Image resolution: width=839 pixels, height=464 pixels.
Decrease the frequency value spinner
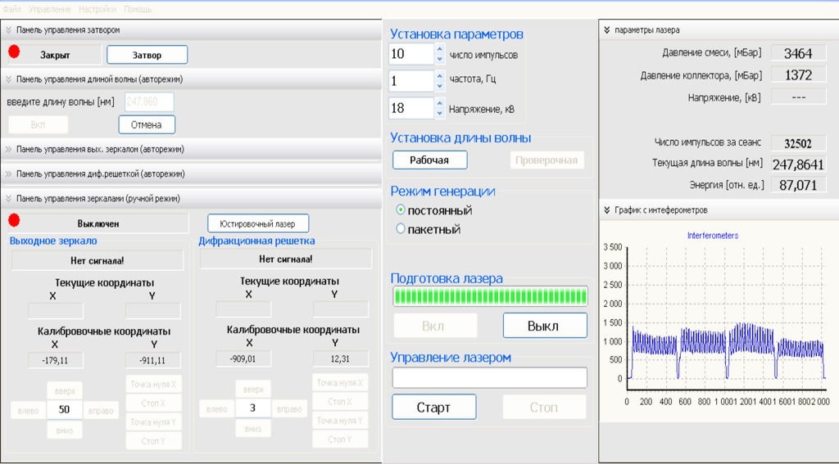coord(439,86)
